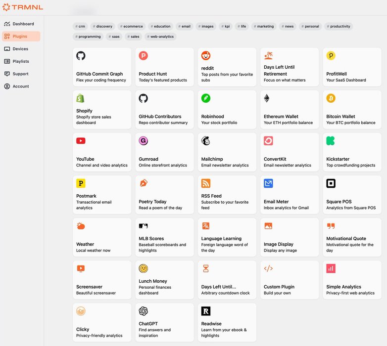Select the life tag filter
The height and width of the screenshot is (346, 387).
pos(242,26)
